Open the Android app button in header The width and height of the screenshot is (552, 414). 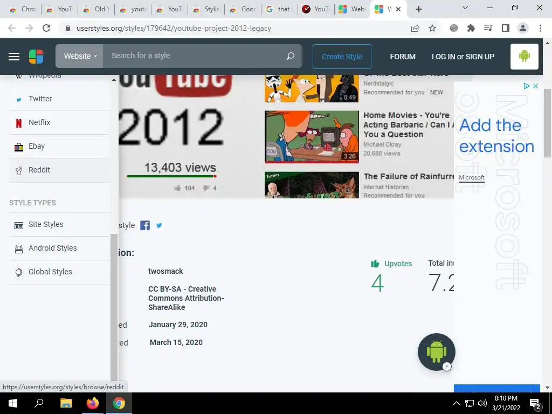click(x=524, y=56)
